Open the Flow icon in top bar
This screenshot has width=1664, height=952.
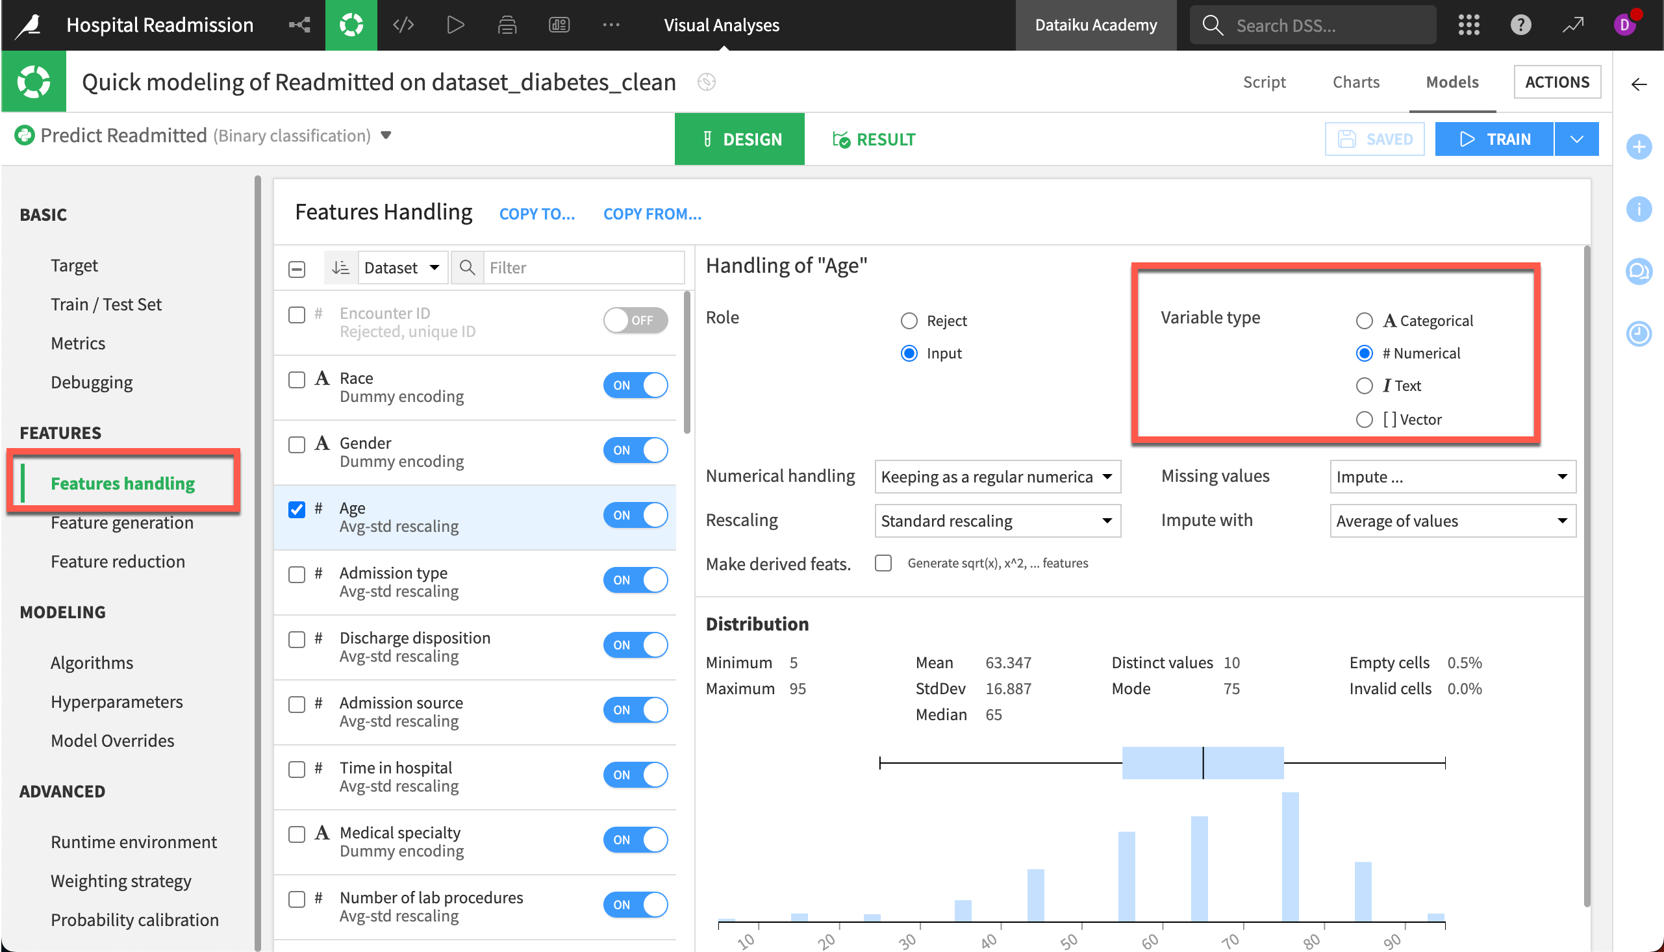coord(299,25)
